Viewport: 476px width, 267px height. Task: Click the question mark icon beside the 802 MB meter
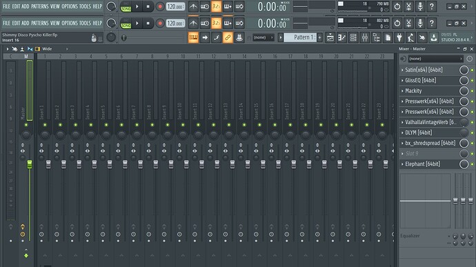(x=432, y=23)
